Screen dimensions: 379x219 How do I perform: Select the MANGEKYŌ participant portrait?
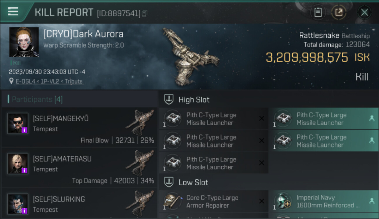pyautogui.click(x=18, y=123)
